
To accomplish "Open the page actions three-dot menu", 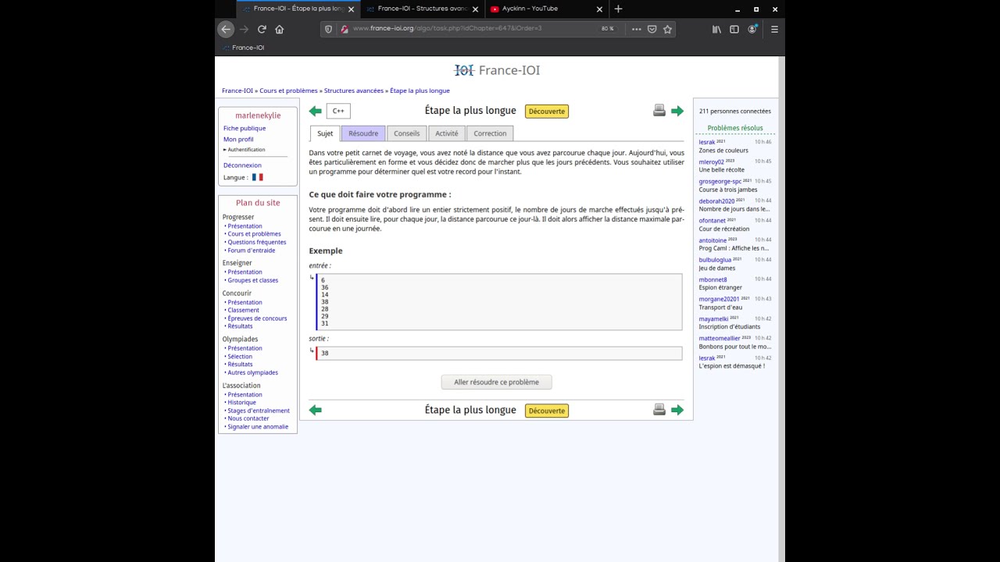I will pyautogui.click(x=636, y=29).
